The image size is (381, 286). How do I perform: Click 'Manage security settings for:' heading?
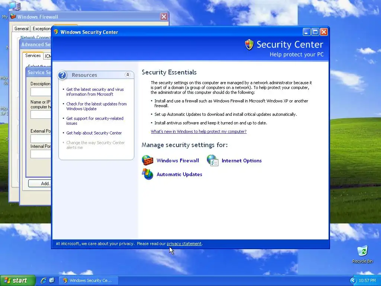(x=185, y=145)
